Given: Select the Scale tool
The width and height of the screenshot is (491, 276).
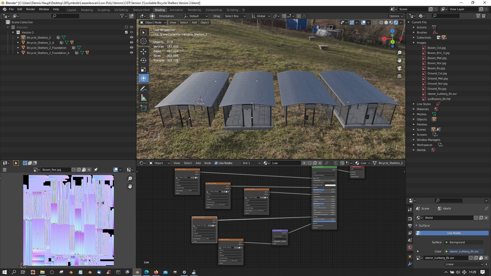Looking at the screenshot, I should (x=143, y=70).
